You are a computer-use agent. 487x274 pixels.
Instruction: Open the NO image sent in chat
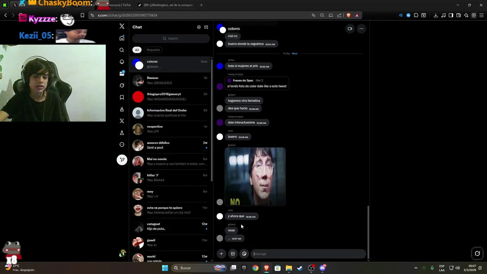[x=255, y=177]
